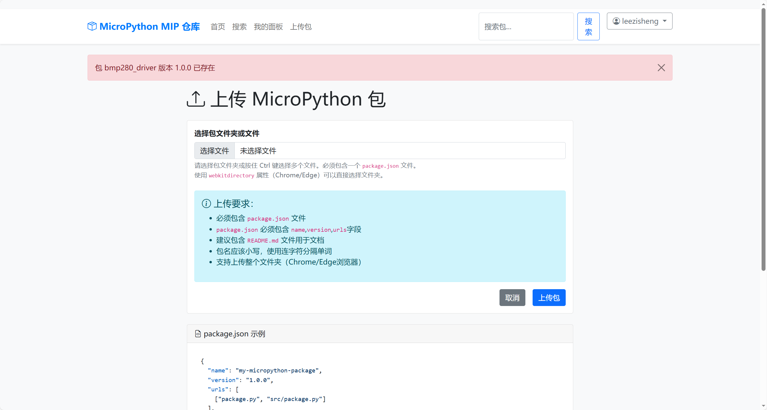Click the upload arrow icon in page heading
The height and width of the screenshot is (410, 767).
pyautogui.click(x=196, y=99)
